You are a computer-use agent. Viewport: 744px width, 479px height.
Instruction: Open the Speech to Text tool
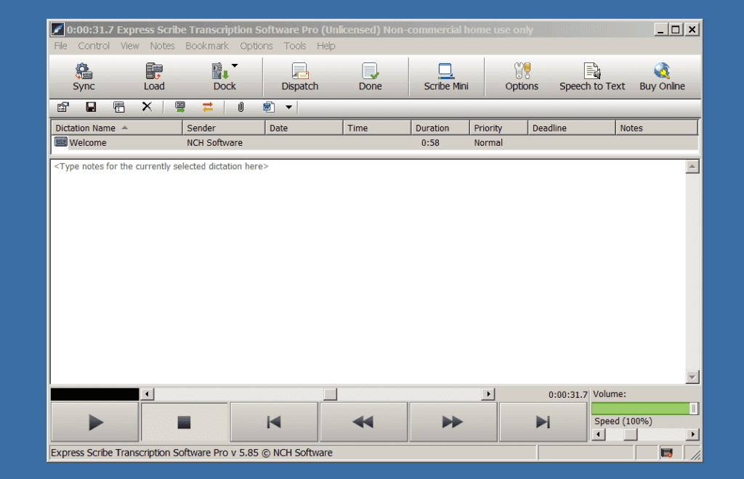pyautogui.click(x=592, y=76)
